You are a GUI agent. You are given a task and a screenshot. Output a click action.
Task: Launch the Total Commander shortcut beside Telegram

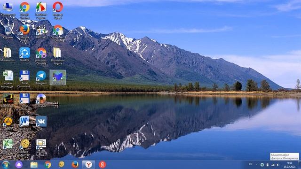(x=24, y=79)
